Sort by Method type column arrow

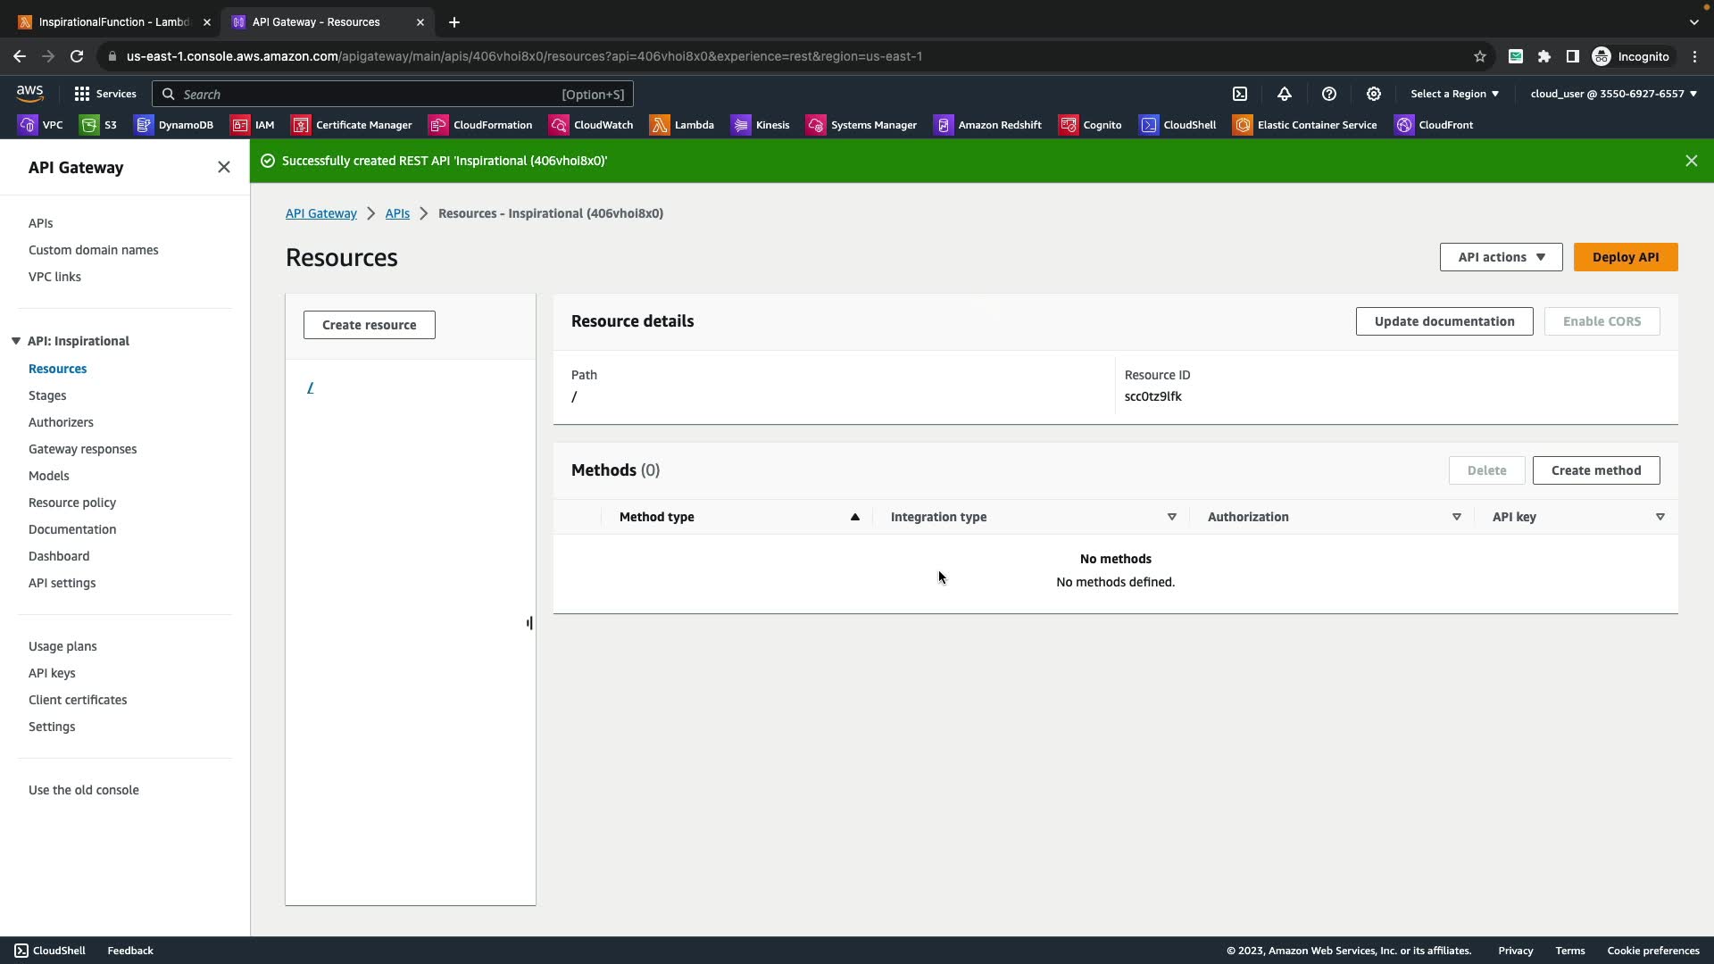click(x=854, y=517)
